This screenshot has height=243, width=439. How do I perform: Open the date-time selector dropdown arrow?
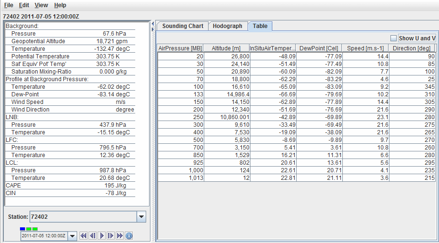pyautogui.click(x=72, y=236)
